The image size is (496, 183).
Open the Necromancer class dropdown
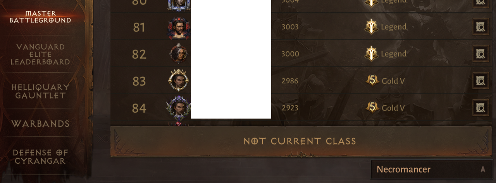pyautogui.click(x=431, y=169)
